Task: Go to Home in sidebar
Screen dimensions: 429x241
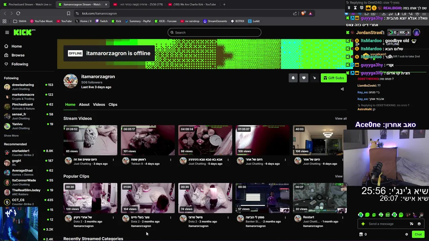Action: point(13,46)
